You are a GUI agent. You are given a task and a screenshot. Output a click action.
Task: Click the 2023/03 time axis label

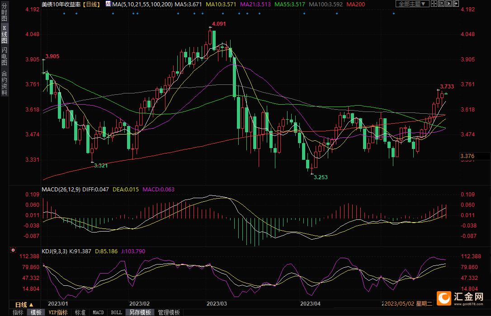(x=217, y=304)
